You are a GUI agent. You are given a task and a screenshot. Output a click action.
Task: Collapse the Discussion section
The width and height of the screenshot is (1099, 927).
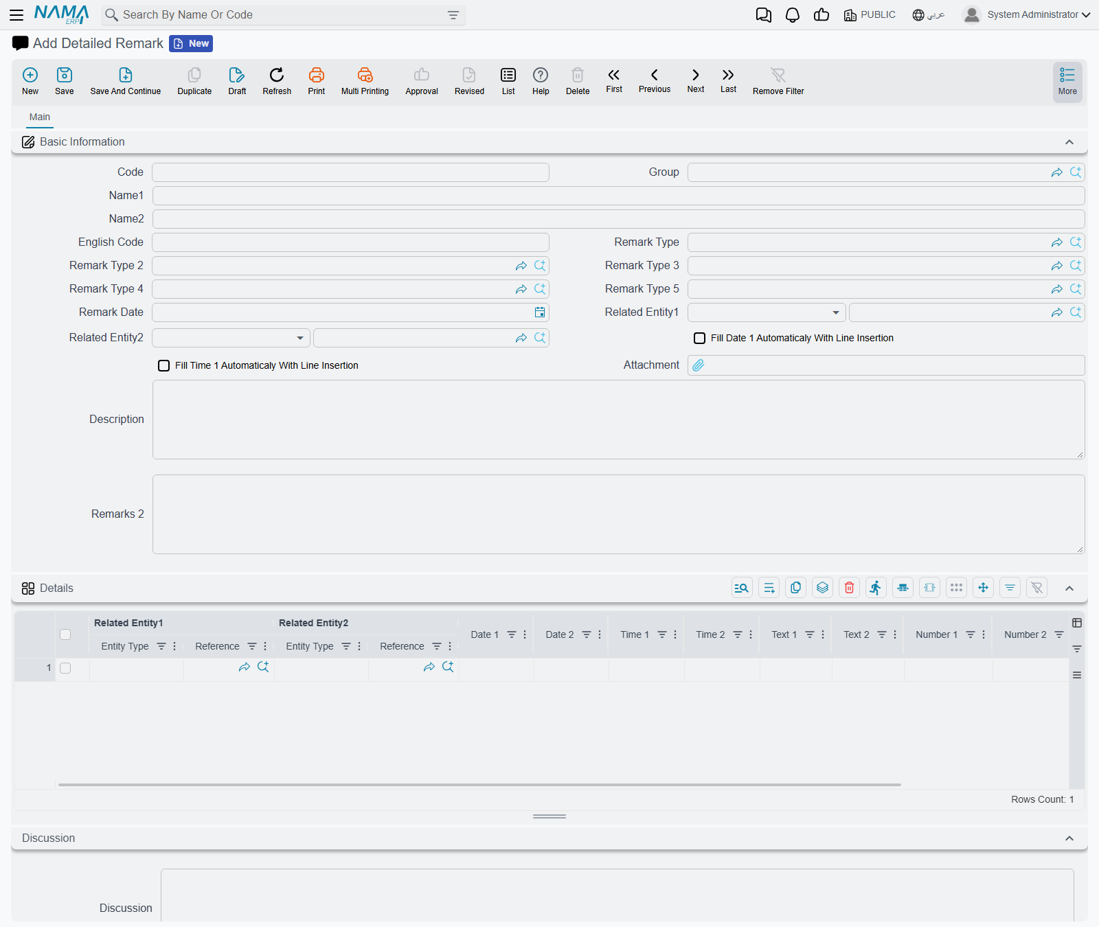coord(1069,838)
